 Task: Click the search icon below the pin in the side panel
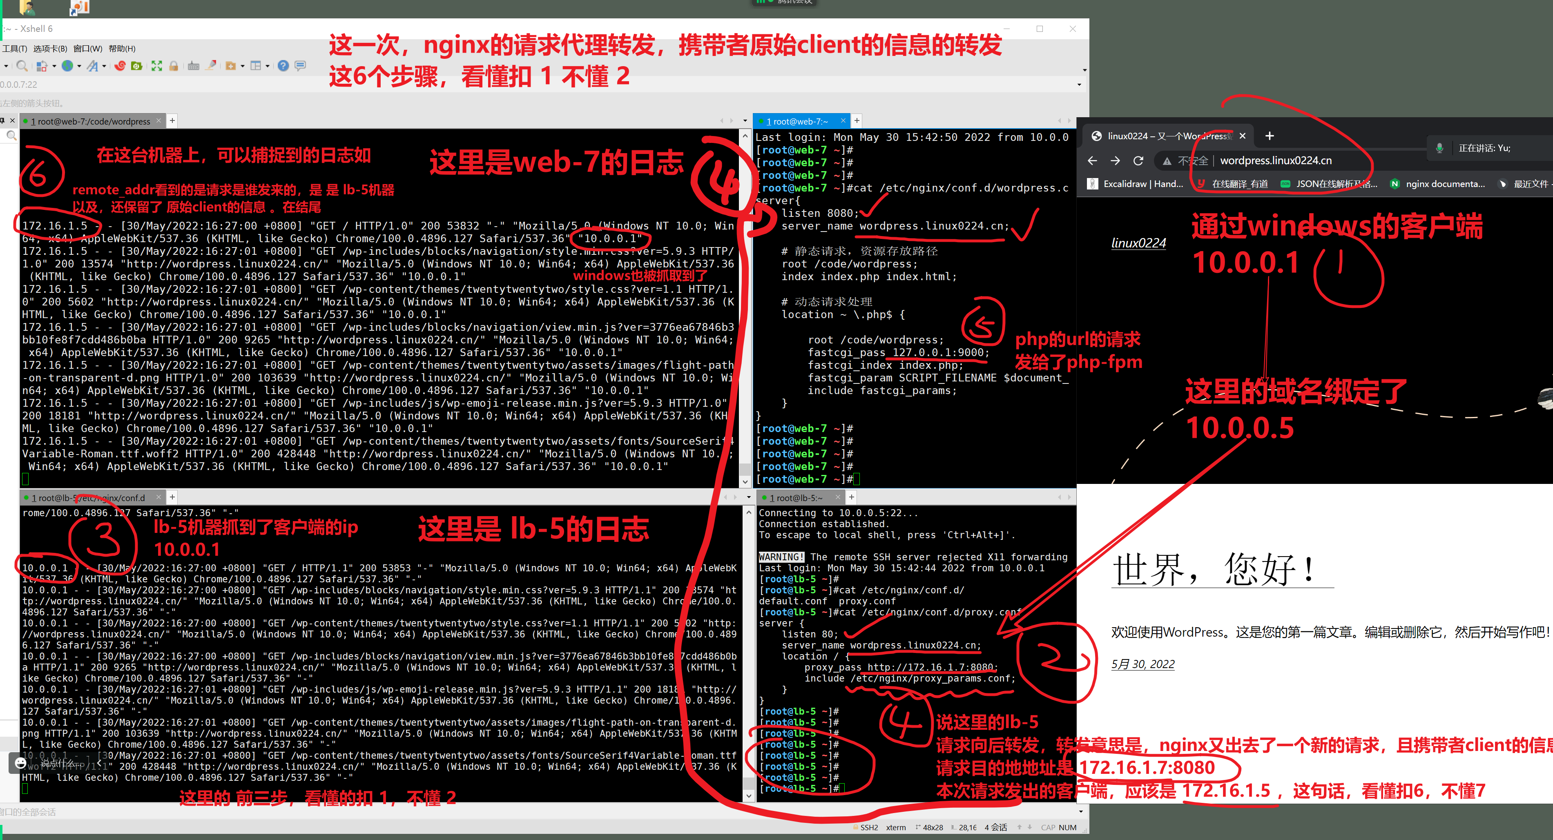click(11, 136)
